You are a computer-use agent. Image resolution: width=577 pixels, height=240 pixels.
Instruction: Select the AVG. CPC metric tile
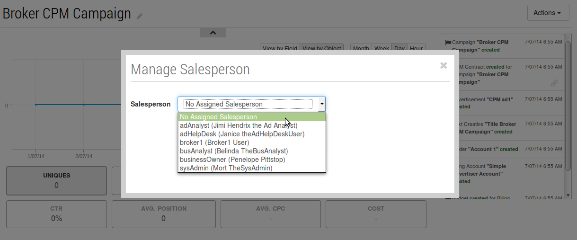pos(271,213)
